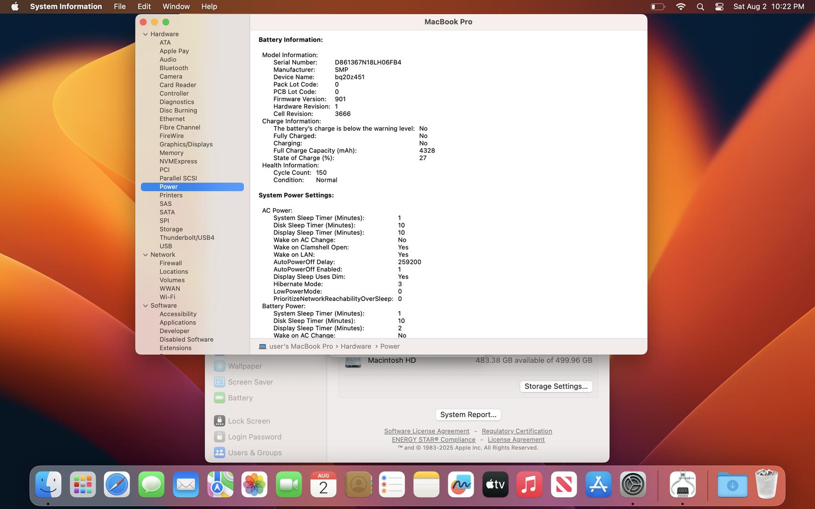Open Regulatory Certification link
815x509 pixels.
(x=517, y=431)
